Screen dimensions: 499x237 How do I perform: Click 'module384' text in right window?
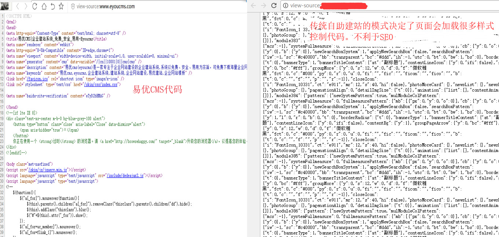[x=287, y=96]
